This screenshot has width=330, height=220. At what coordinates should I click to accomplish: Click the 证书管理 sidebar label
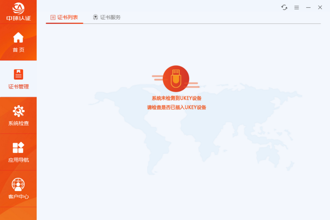pyautogui.click(x=18, y=86)
